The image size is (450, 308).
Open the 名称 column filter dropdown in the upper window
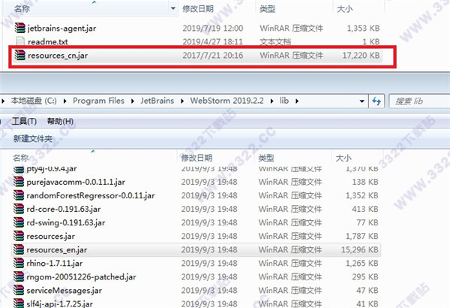coord(173,8)
